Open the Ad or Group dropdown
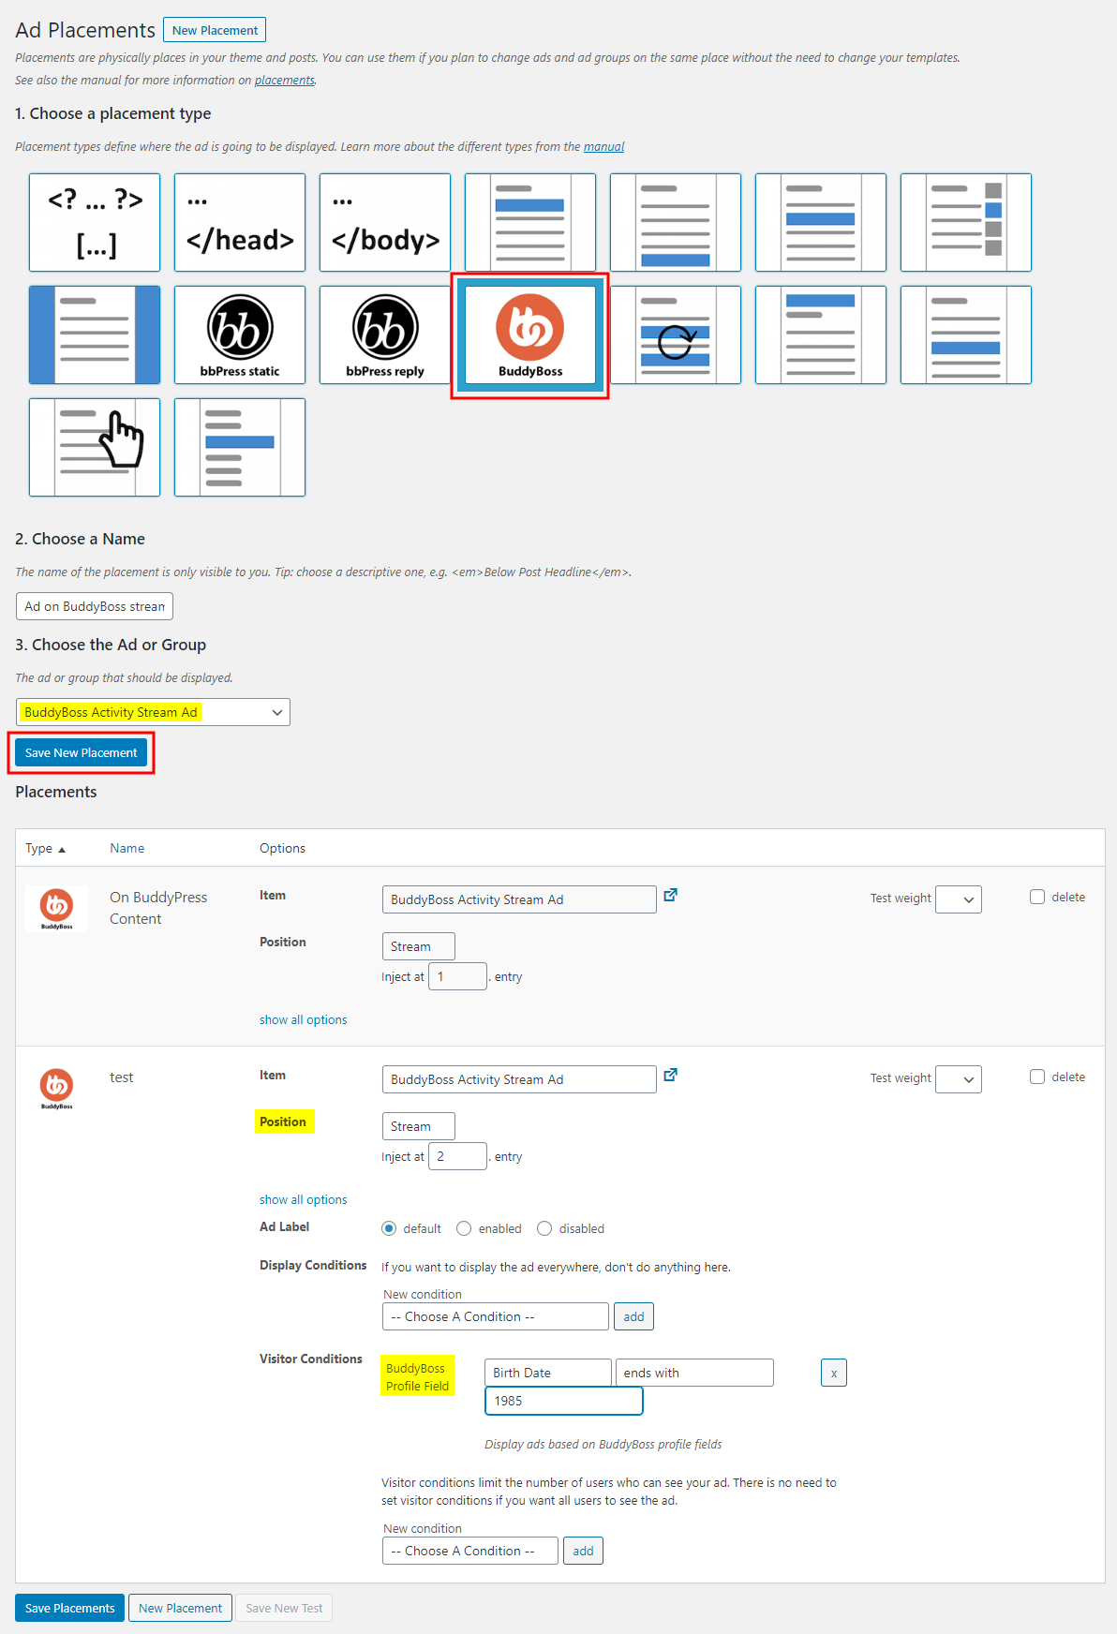Screen dimensions: 1117x1634 (153, 712)
